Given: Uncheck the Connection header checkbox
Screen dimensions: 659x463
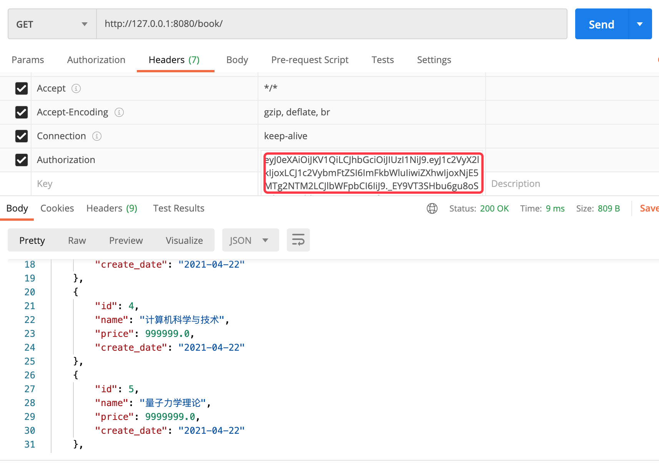Looking at the screenshot, I should tap(22, 136).
